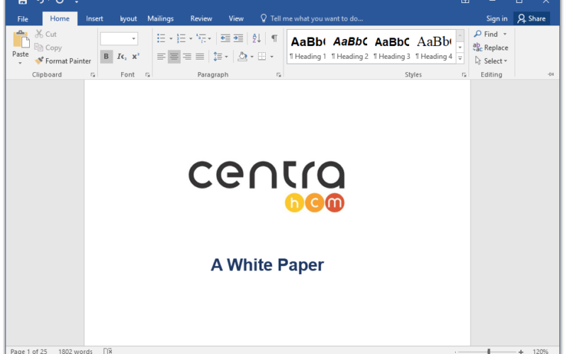Click the Multilevel List icon
The width and height of the screenshot is (567, 354).
[201, 38]
